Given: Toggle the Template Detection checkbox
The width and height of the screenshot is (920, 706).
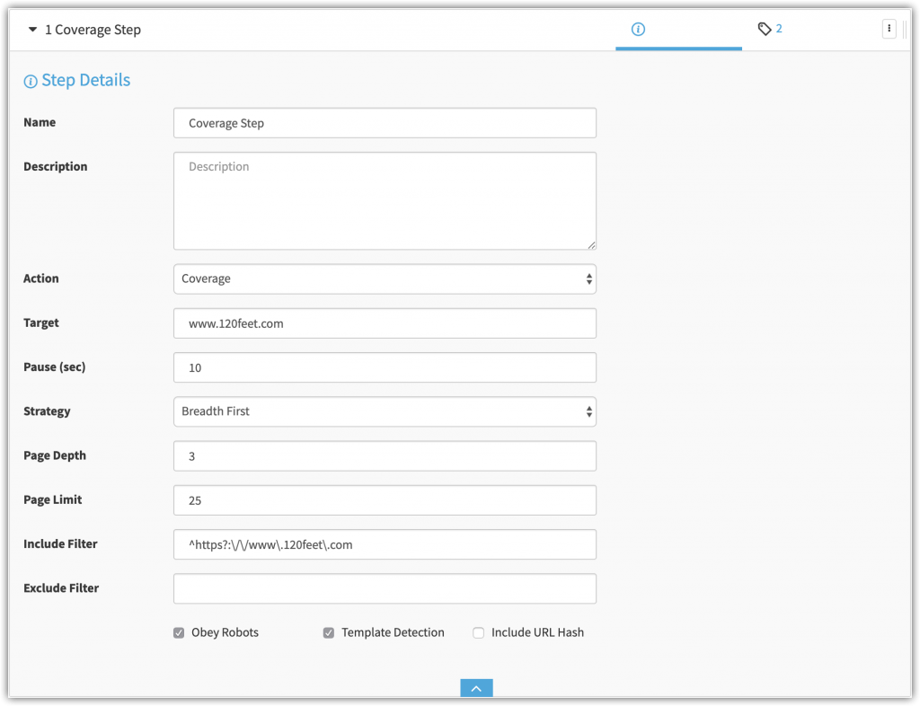Looking at the screenshot, I should tap(329, 632).
